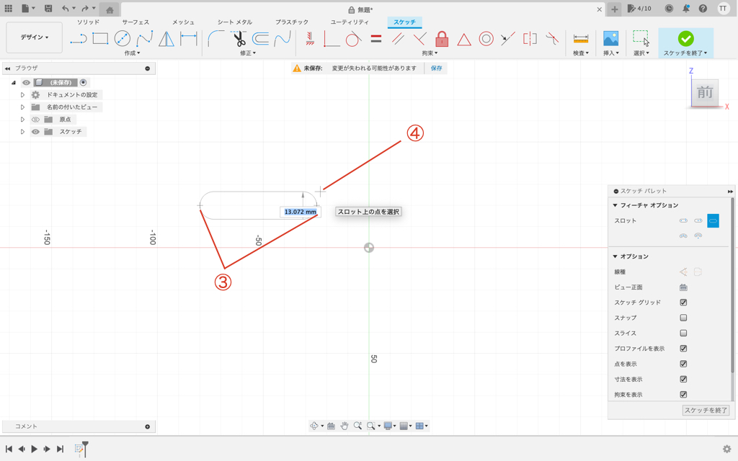Screen dimensions: 738x461
Task: Hide the スケッチ folder via its eye
Action: (x=35, y=132)
